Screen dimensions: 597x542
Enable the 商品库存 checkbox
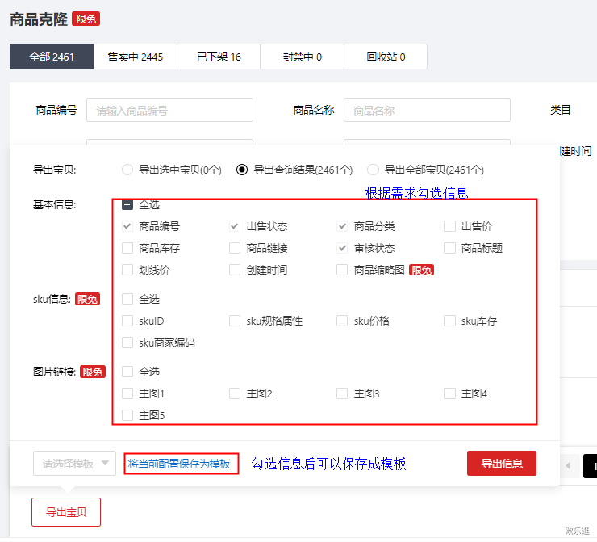[127, 248]
